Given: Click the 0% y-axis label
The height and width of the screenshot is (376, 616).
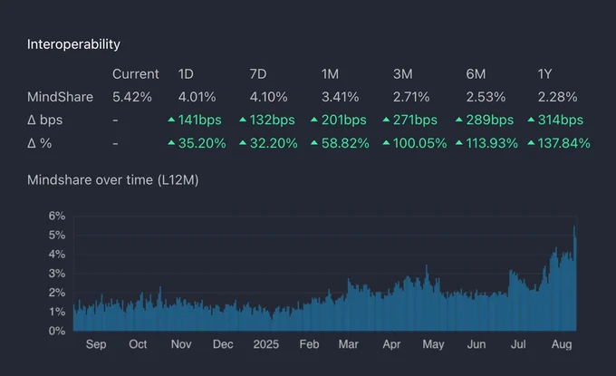Looking at the screenshot, I should click(x=57, y=331).
